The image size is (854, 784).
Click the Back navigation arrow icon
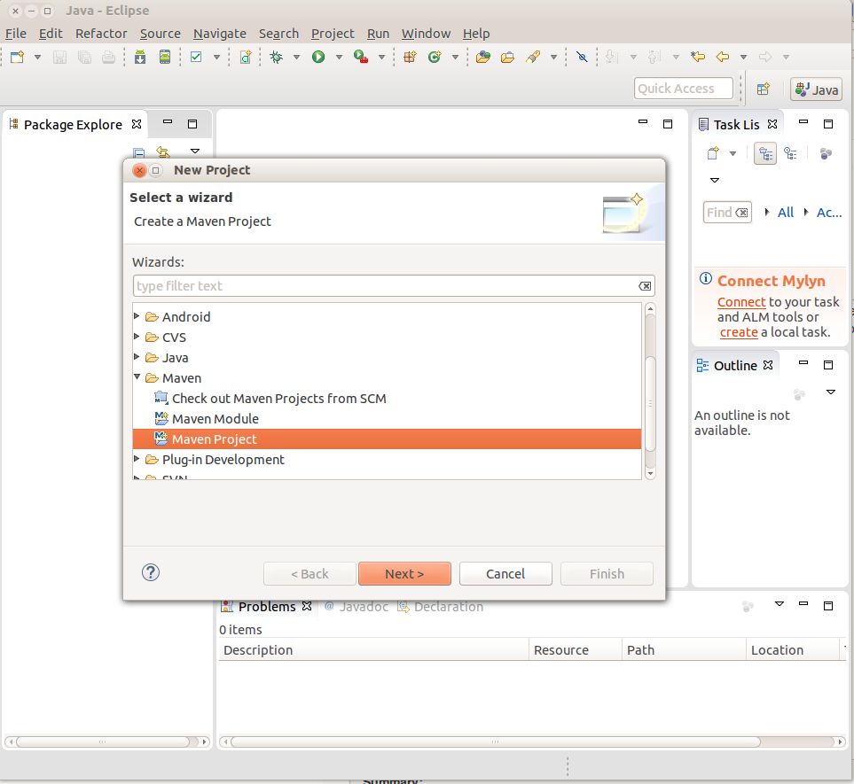click(723, 57)
